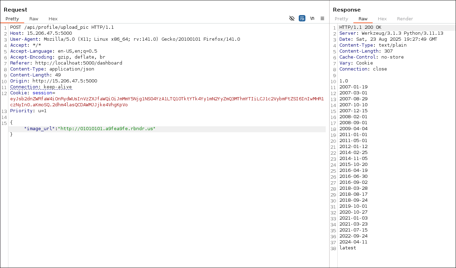The image size is (456, 268).
Task: Click the HTTP/1.1 200 OK status line
Action: (x=360, y=27)
